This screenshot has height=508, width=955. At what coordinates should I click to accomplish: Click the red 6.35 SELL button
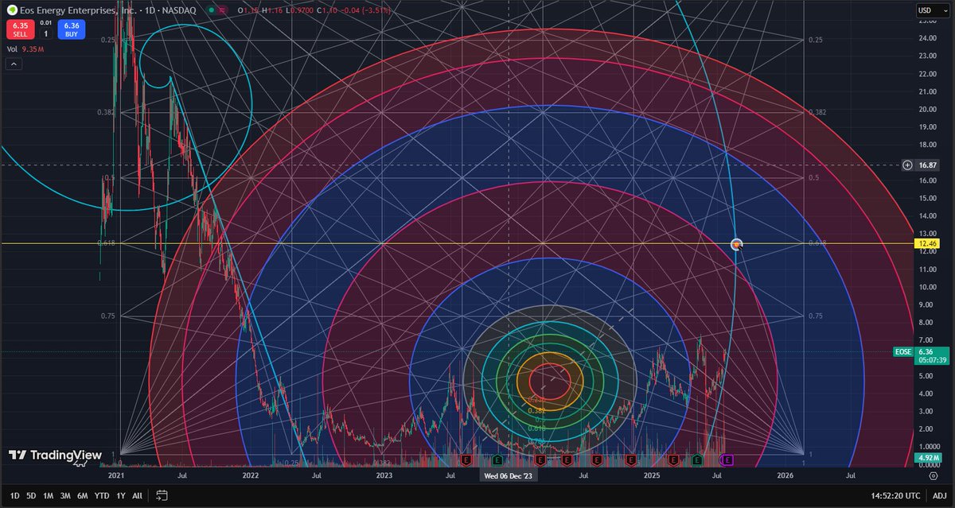coord(19,29)
